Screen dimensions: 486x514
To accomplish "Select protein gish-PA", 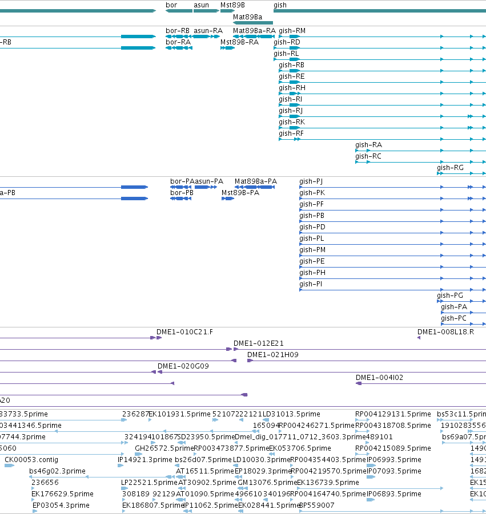I will (454, 307).
